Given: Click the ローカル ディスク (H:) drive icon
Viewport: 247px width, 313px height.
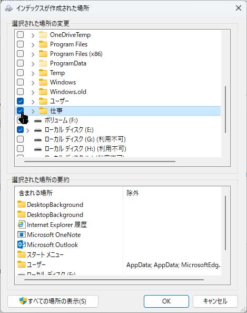Looking at the screenshot, I should pos(38,149).
